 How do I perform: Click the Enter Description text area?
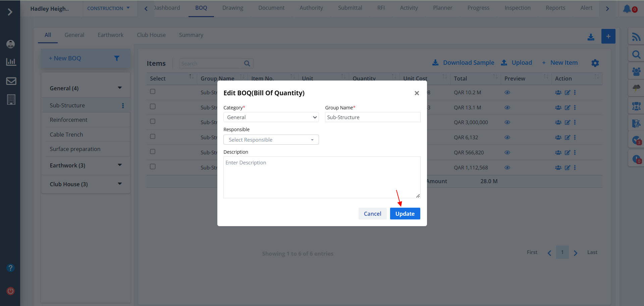[322, 177]
